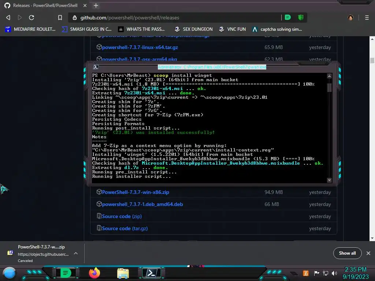Download PowerShell-7.3.7-win-x86.zip
375x281 pixels.
(135, 192)
